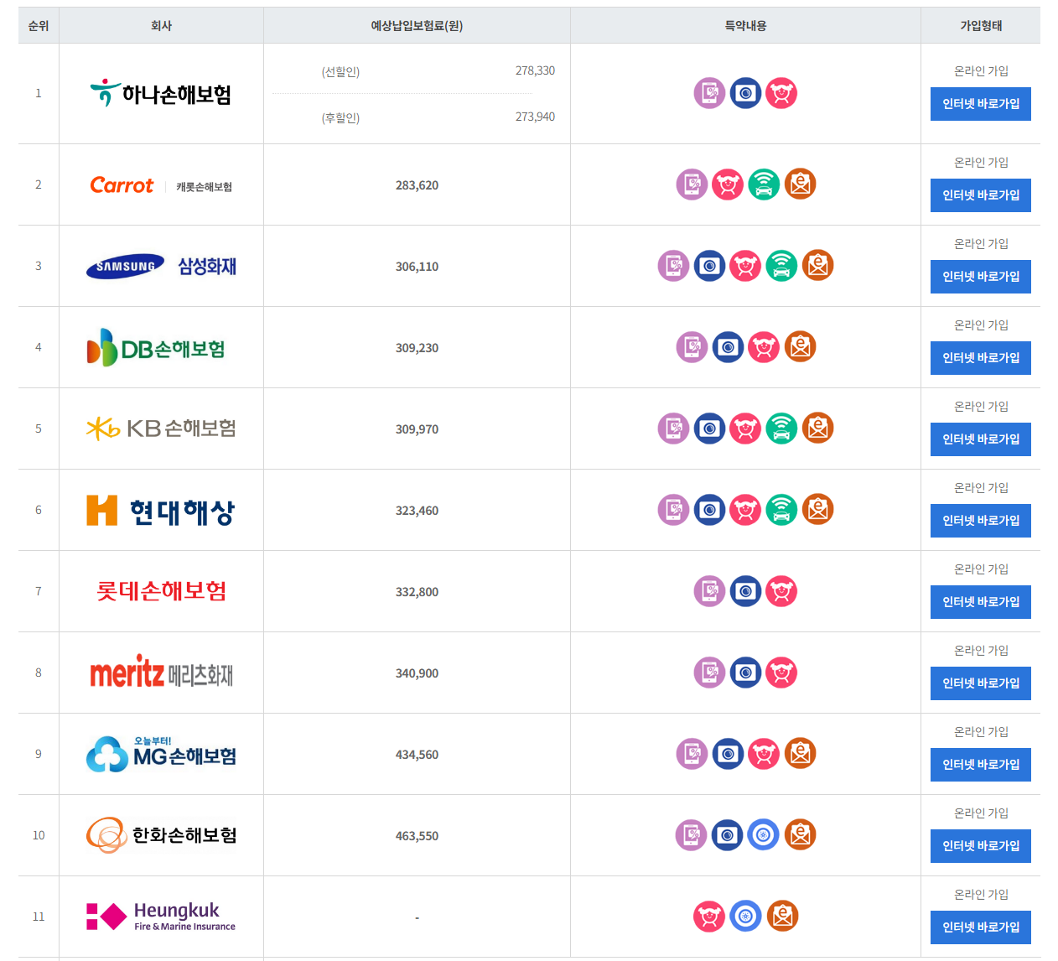Click the pink child icon in Carrot row
This screenshot has width=1058, height=961.
tap(728, 184)
